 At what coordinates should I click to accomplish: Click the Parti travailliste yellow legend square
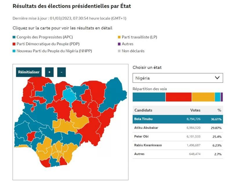tap(119, 37)
